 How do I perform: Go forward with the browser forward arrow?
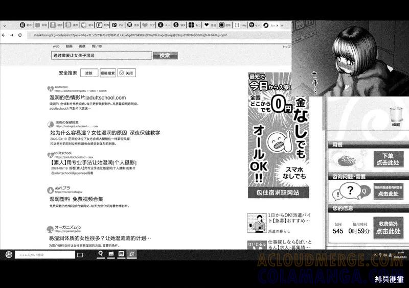pyautogui.click(x=11, y=35)
